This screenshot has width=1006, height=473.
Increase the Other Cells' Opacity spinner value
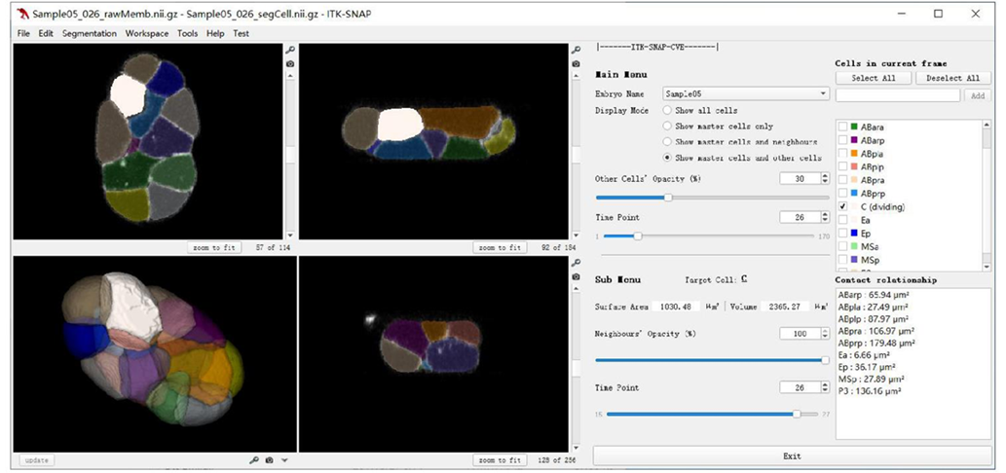coord(826,175)
